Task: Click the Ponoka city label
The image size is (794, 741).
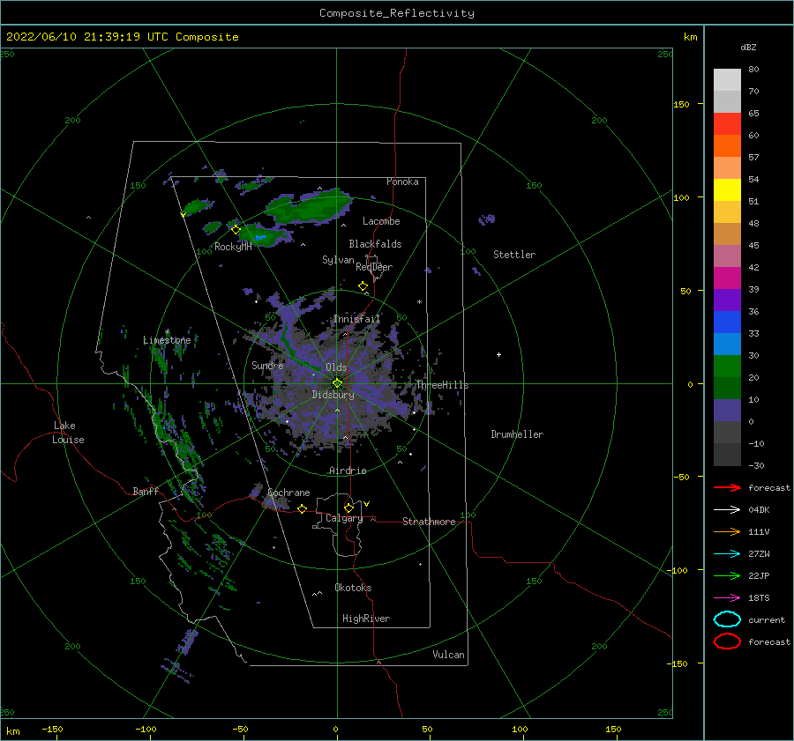Action: click(402, 182)
